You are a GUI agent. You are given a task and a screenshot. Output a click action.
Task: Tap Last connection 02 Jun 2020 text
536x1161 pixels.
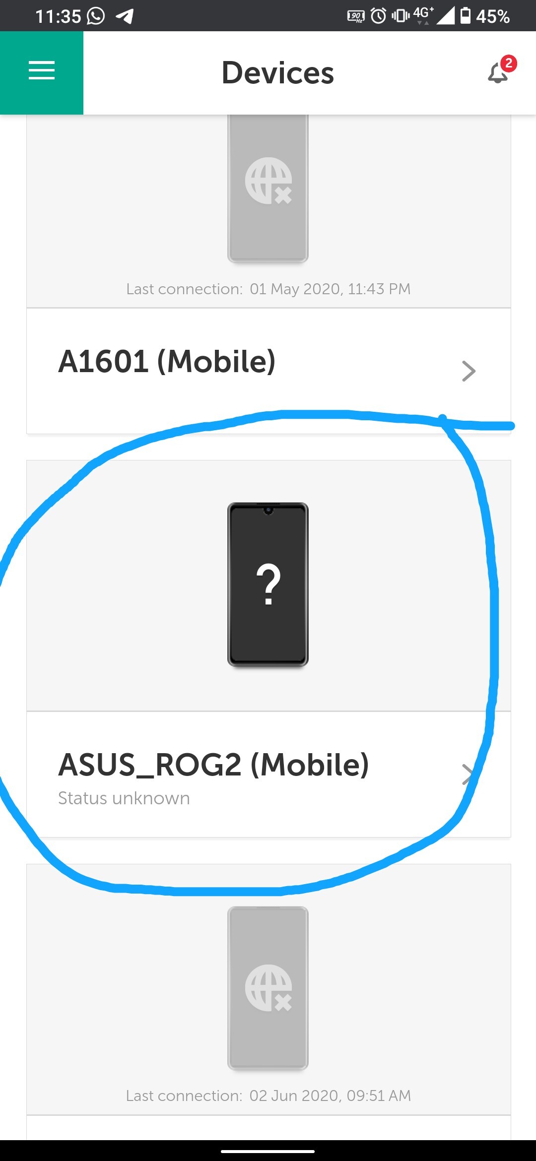(x=268, y=1096)
